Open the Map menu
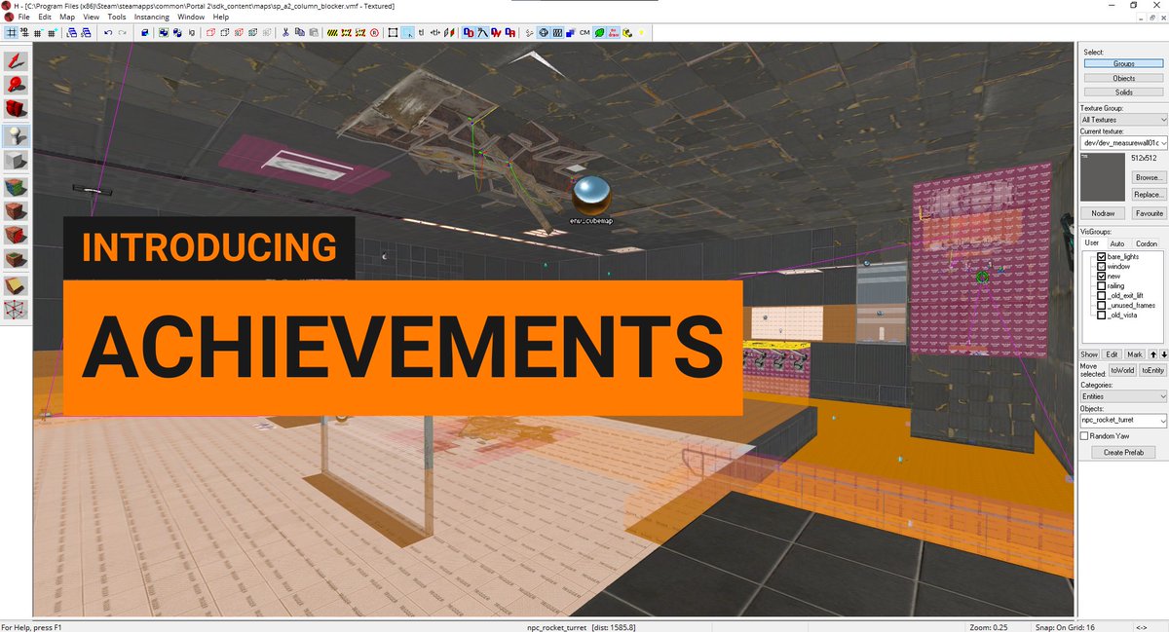The height and width of the screenshot is (632, 1169). [67, 17]
